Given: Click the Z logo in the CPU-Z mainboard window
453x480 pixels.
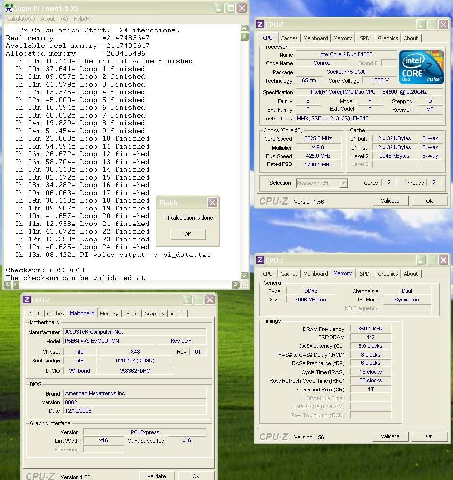Looking at the screenshot, I should (x=26, y=300).
